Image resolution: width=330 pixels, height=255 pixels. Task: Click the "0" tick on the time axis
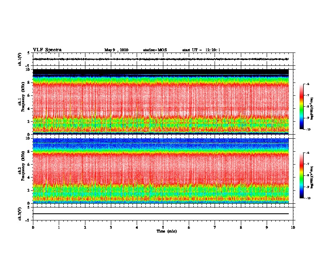pos(33,227)
